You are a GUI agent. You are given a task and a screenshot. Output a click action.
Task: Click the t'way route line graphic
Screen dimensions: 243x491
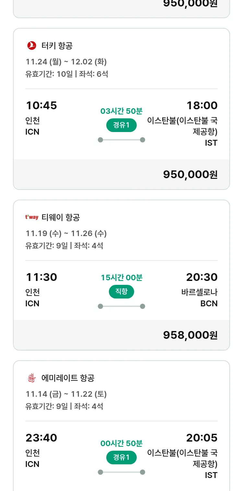(121, 306)
